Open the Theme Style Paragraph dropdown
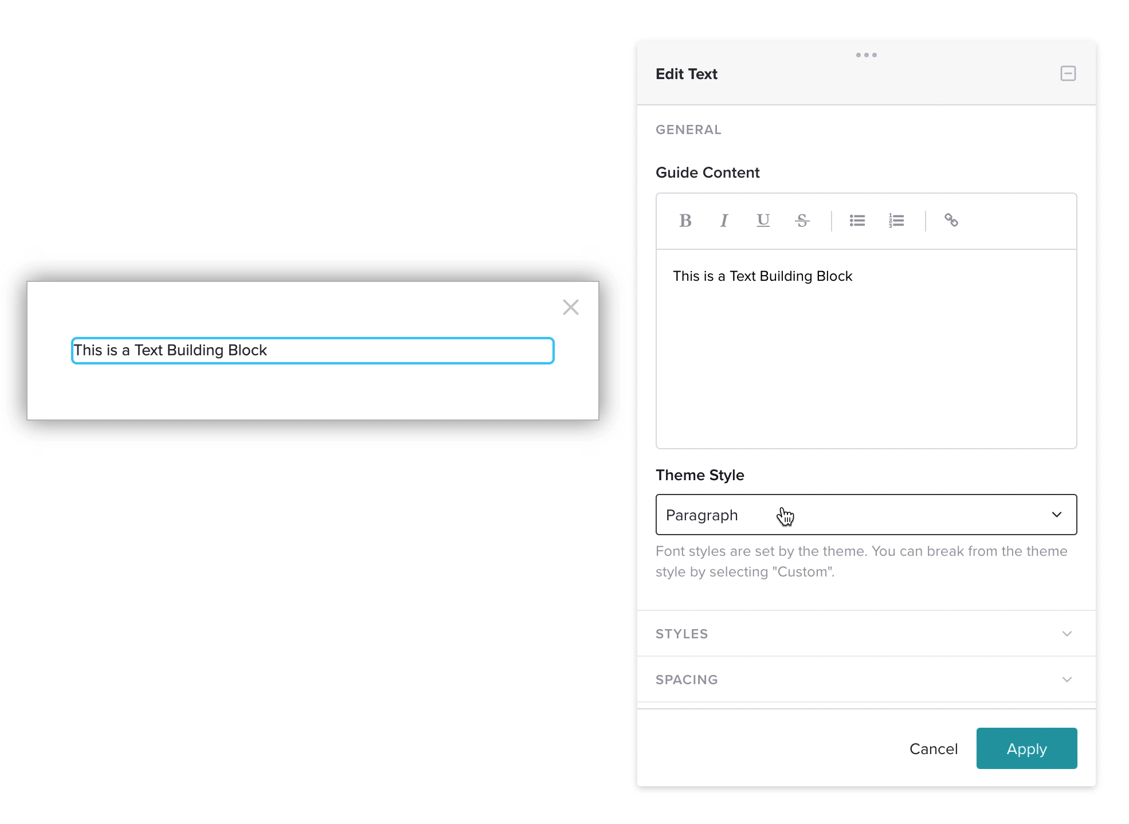 [866, 515]
